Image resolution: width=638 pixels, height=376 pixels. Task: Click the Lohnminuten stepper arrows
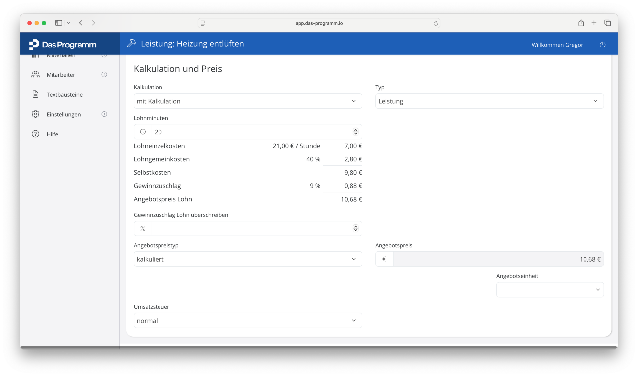pyautogui.click(x=355, y=132)
